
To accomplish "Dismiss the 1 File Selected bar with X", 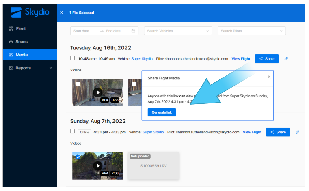I will click(61, 13).
